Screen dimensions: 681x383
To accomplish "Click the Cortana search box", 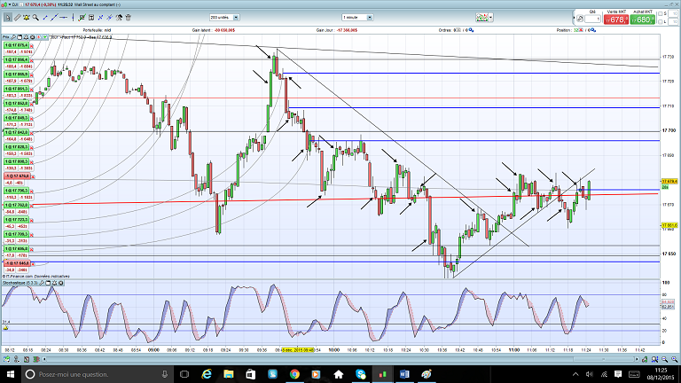I will (98, 374).
